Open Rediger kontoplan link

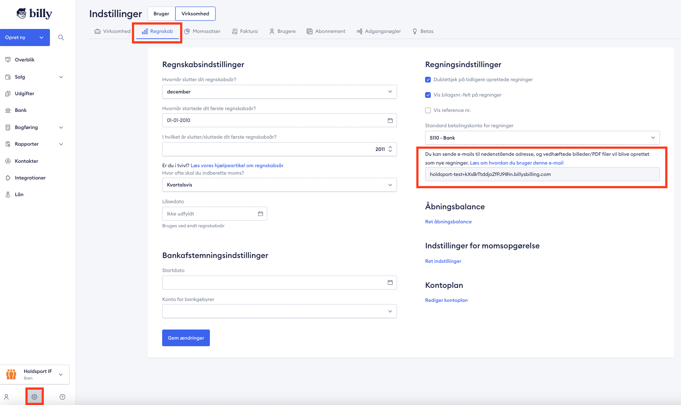(x=446, y=300)
